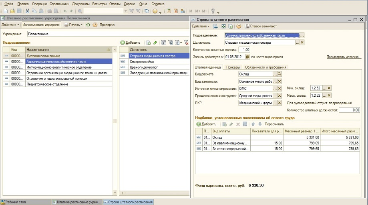The image size is (368, 205).
Task: Toggle Использовать иерархию button
Action: (x=42, y=25)
